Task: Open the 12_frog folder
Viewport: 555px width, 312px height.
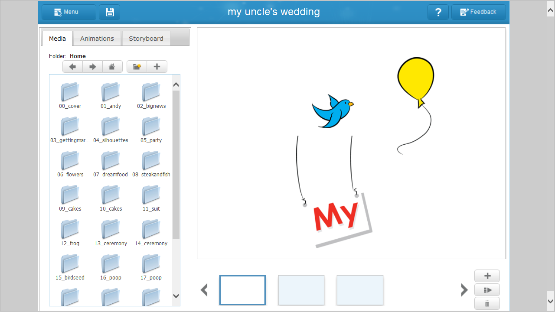Action: 70,233
